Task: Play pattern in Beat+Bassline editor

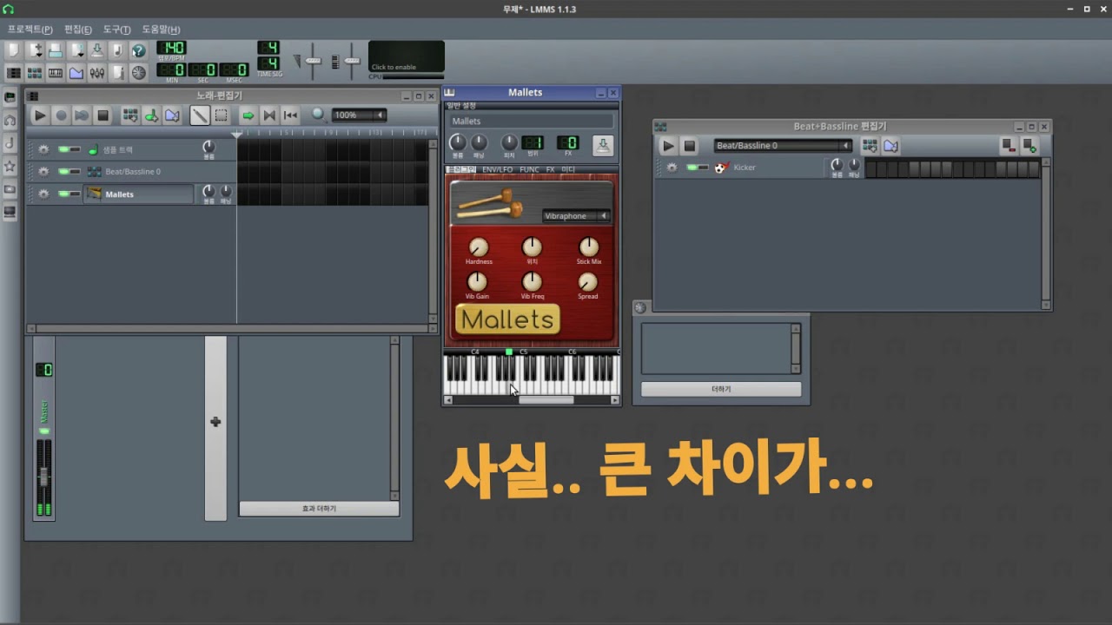Action: click(668, 146)
